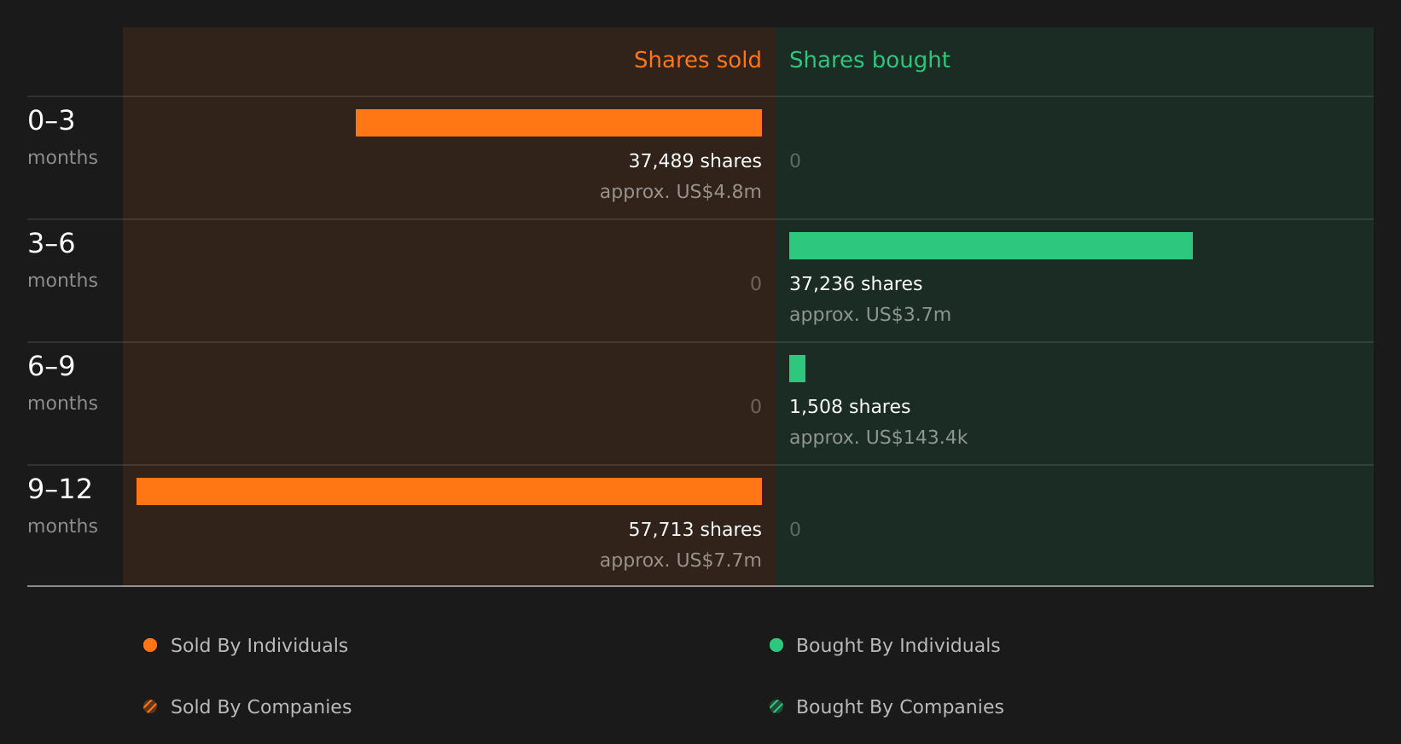Screen dimensions: 1401x744
Task: Click the orange 9–12 months sold bar
Action: 449,491
